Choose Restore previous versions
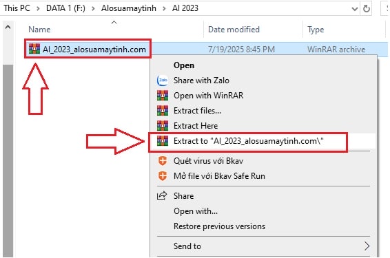Viewport: 390px width, 258px height. click(219, 226)
